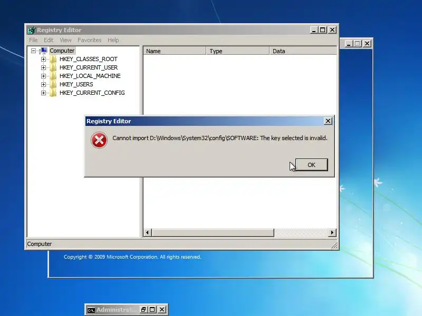Click the HKEY_CURRENT_CONFIG folder icon
Image resolution: width=422 pixels, height=316 pixels.
pos(53,93)
